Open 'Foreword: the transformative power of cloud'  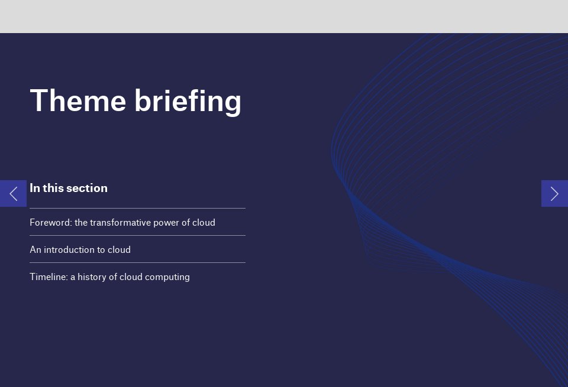pyautogui.click(x=122, y=223)
